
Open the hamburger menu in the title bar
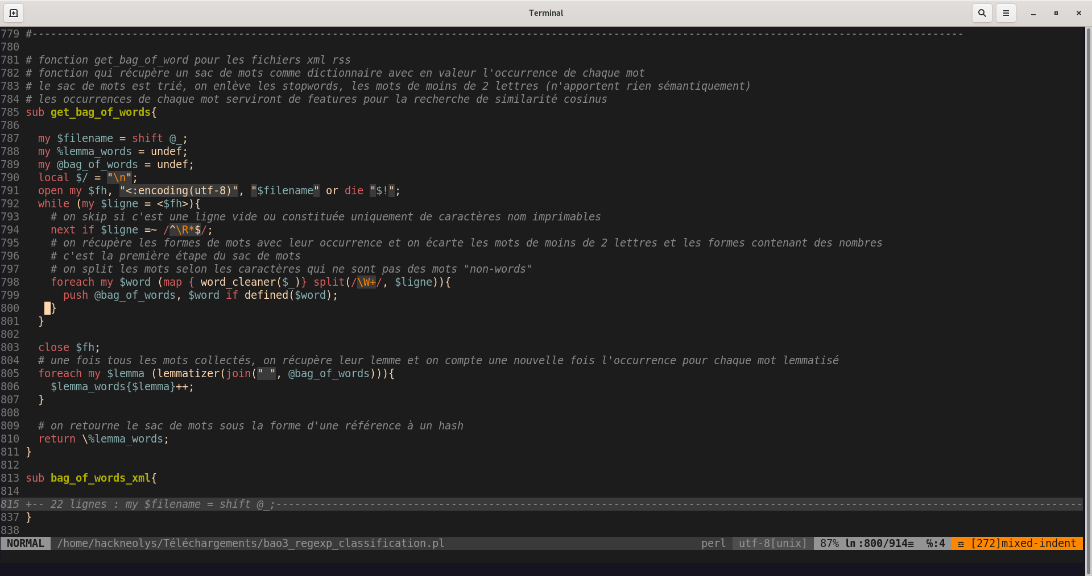coord(1006,13)
